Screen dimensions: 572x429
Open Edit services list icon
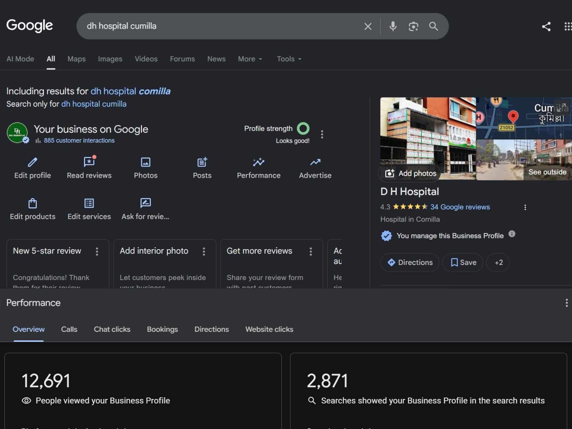click(x=89, y=203)
